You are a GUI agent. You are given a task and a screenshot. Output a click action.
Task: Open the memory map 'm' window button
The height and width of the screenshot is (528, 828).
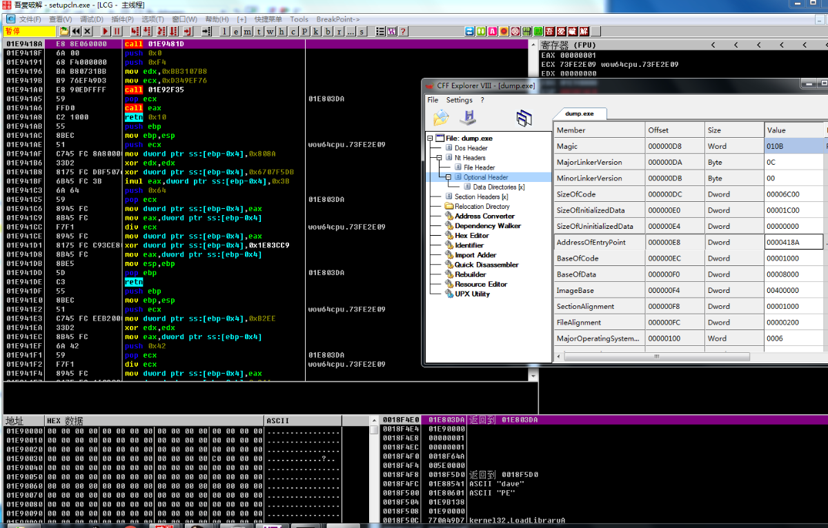click(248, 31)
